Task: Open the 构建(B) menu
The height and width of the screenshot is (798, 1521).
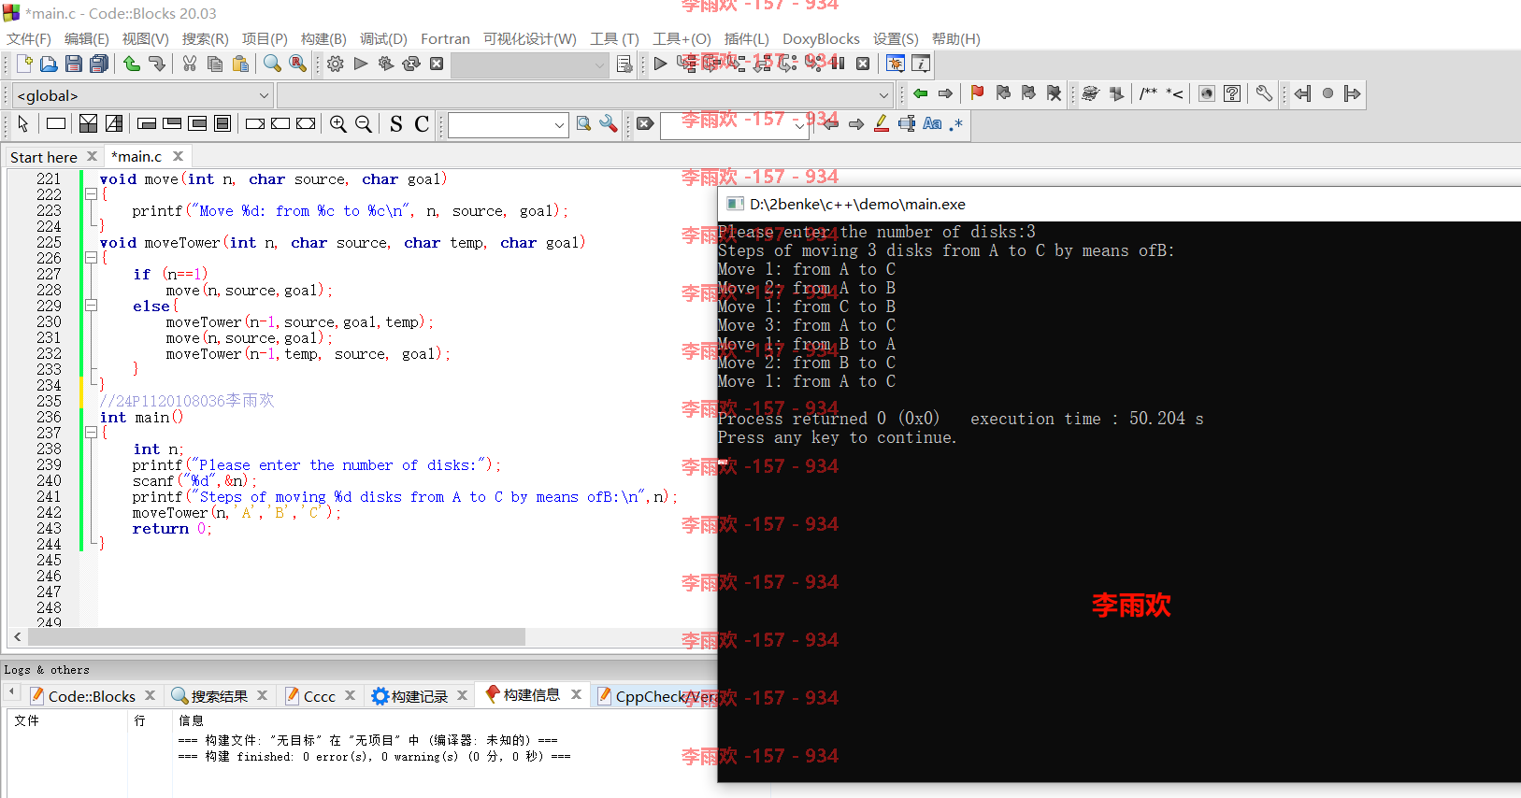Action: 323,38
